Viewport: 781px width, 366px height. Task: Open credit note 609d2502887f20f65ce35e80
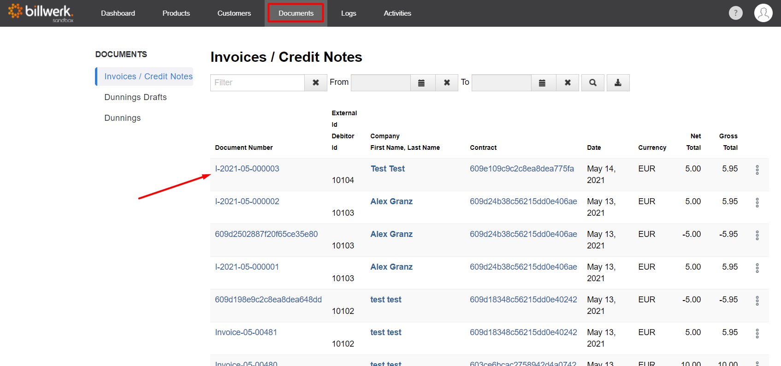[266, 234]
